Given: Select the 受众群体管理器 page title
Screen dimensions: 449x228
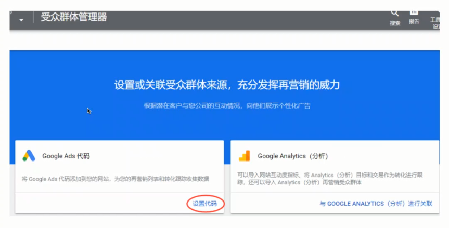Looking at the screenshot, I should tap(73, 17).
